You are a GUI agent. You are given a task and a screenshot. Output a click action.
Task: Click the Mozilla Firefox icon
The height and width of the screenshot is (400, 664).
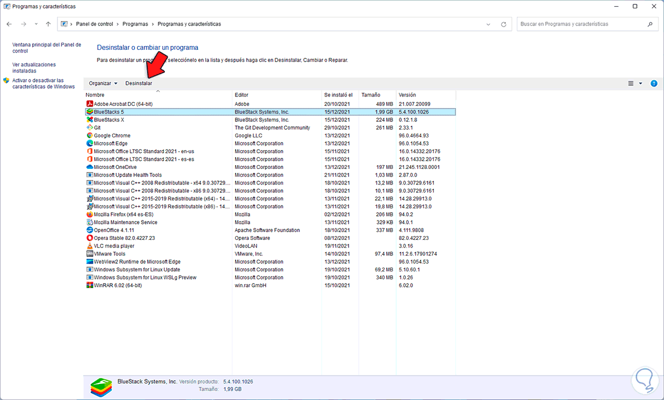[x=90, y=214]
